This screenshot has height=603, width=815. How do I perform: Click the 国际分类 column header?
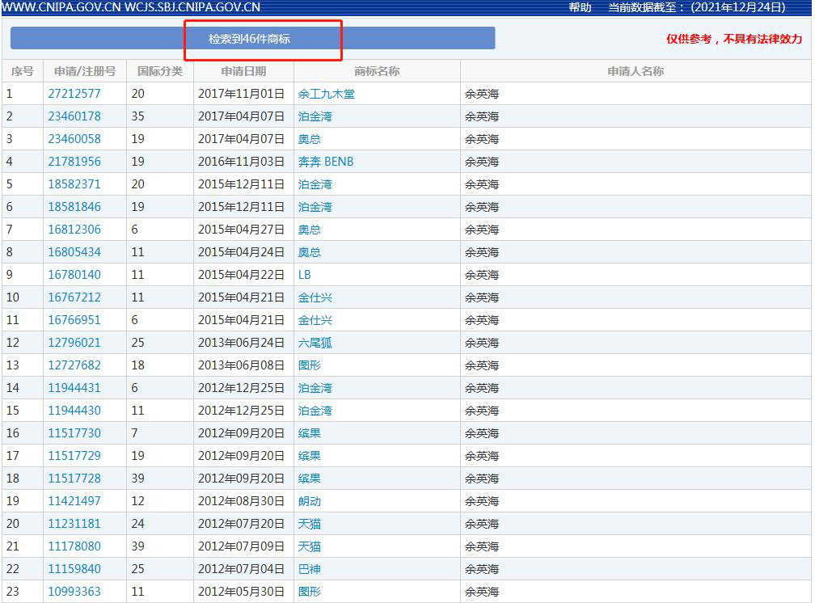click(x=160, y=71)
